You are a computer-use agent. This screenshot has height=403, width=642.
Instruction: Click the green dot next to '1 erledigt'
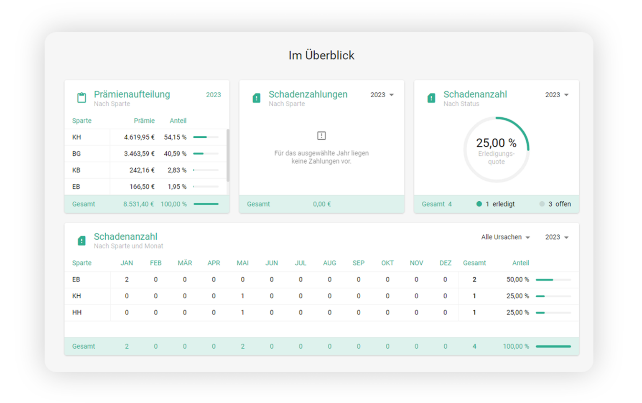479,204
